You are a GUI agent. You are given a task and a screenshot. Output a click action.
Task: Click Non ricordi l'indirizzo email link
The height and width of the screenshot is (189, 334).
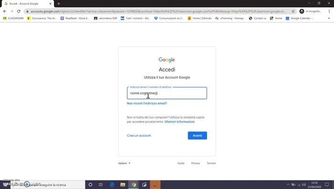pyautogui.click(x=147, y=103)
